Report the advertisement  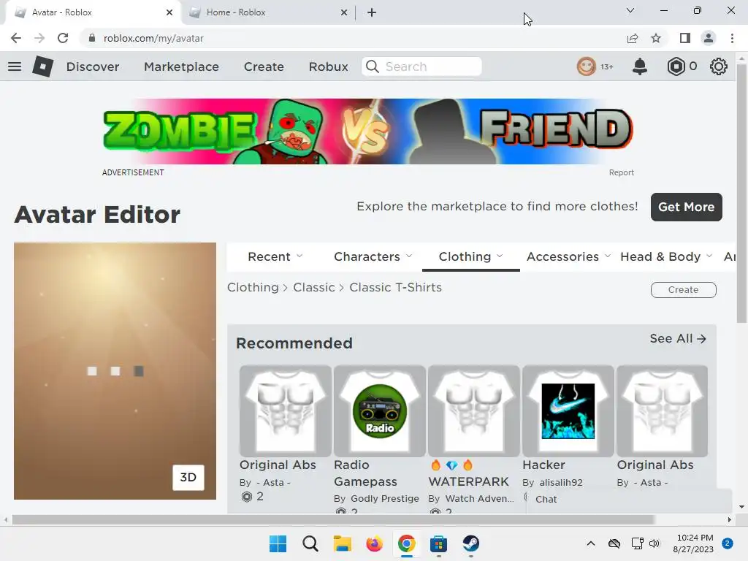pos(621,172)
